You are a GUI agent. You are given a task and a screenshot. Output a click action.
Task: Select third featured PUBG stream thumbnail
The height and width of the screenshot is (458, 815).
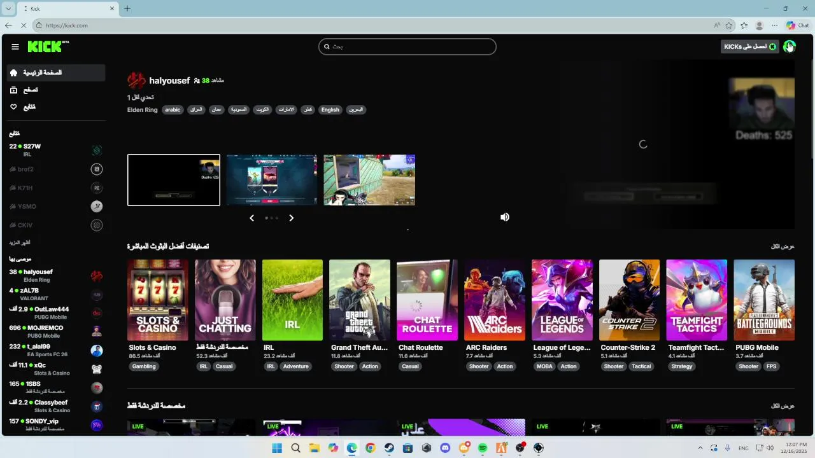(x=369, y=180)
